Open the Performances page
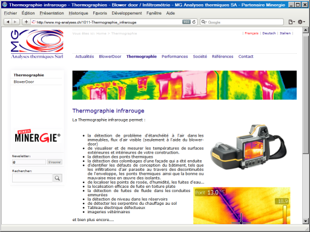This screenshot has height=232, width=310. point(175,57)
